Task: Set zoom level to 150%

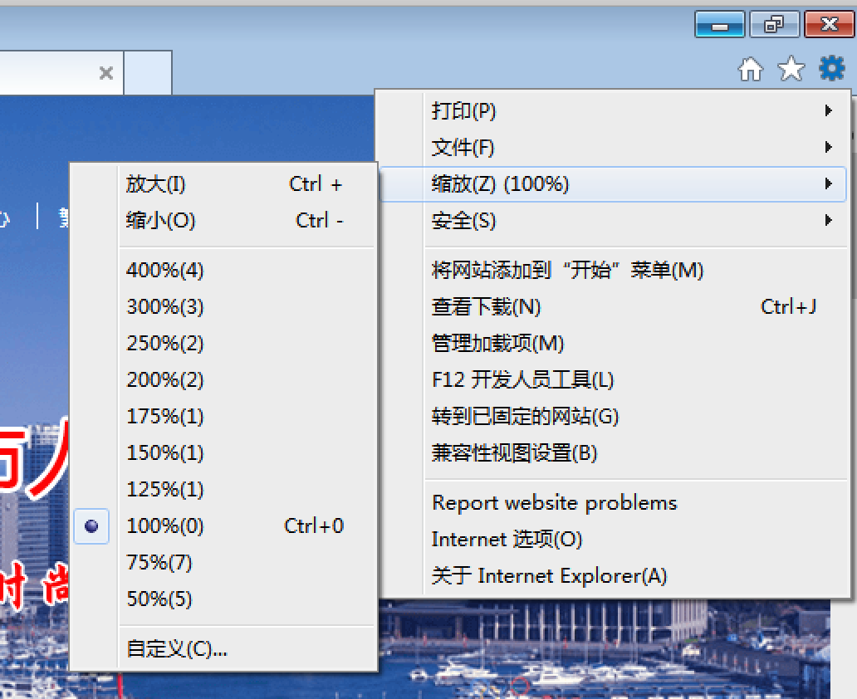Action: (164, 453)
